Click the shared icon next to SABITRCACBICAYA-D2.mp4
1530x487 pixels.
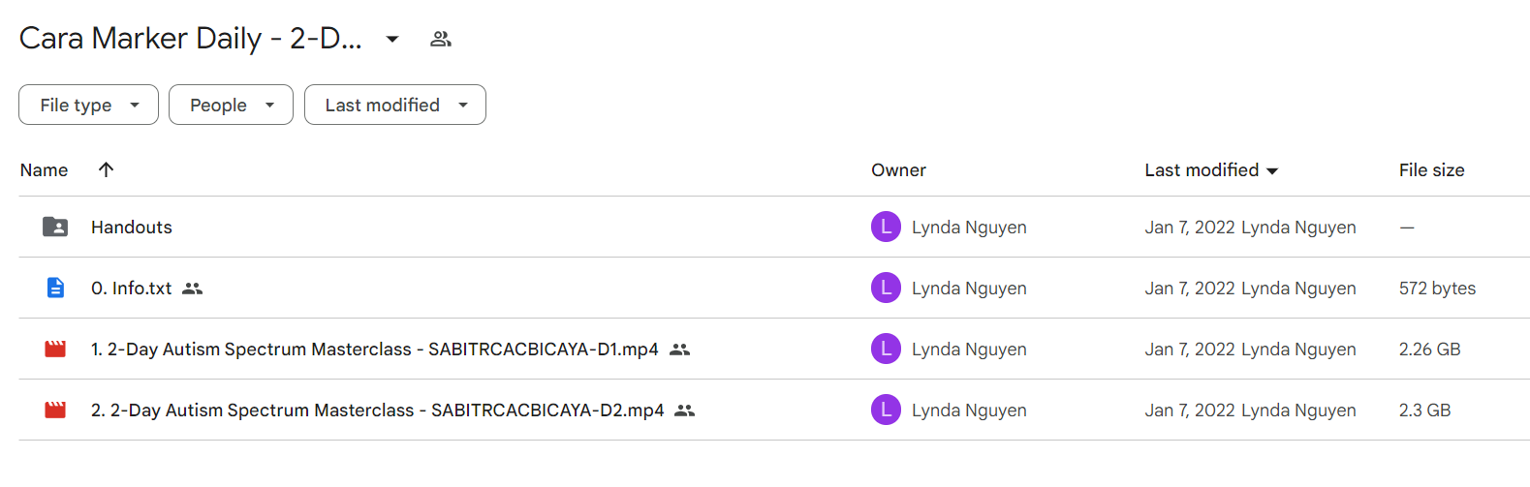point(685,411)
